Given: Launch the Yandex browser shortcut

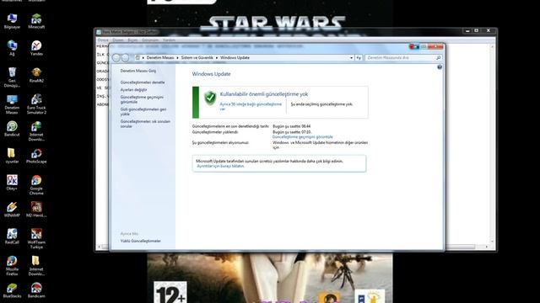Looking at the screenshot, I should click(36, 48).
